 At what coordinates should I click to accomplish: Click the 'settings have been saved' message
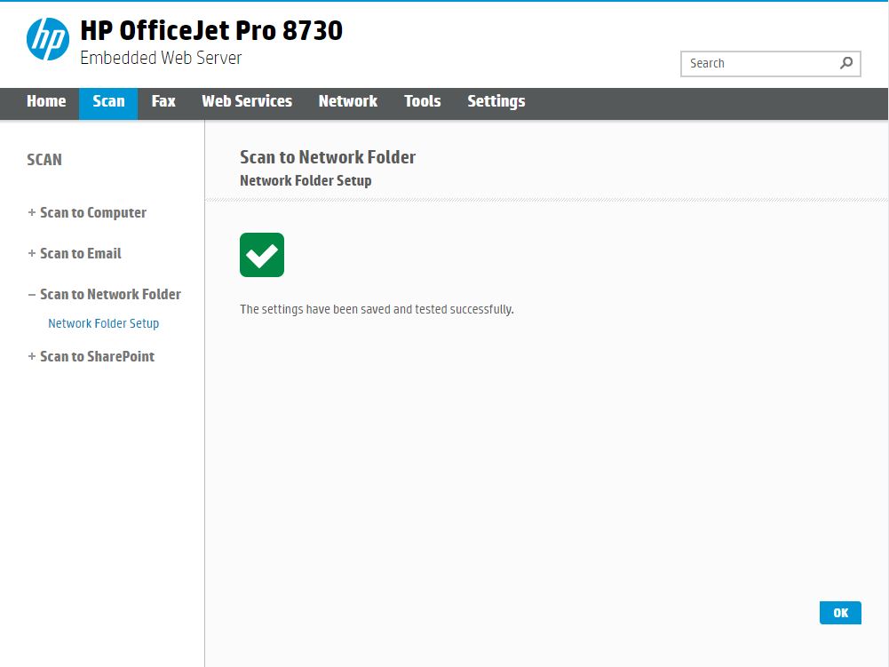[377, 310]
